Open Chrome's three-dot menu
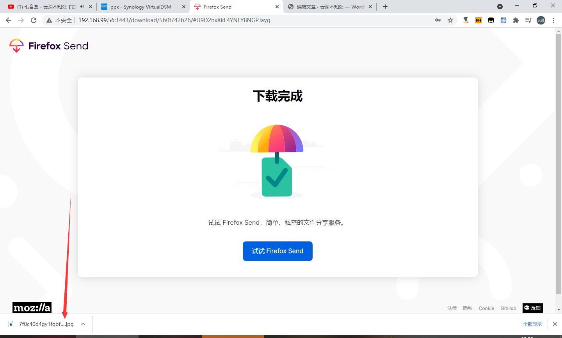The image size is (562, 338). [554, 20]
